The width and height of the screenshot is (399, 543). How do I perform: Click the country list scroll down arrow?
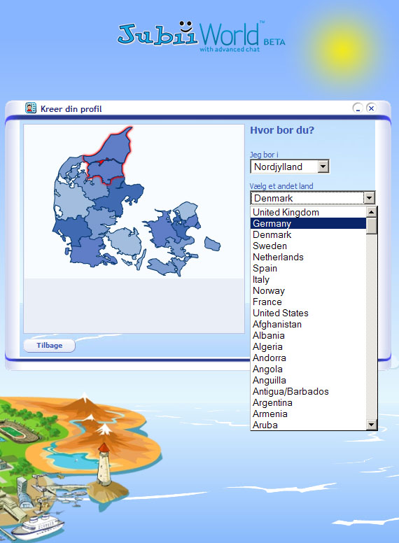(371, 425)
